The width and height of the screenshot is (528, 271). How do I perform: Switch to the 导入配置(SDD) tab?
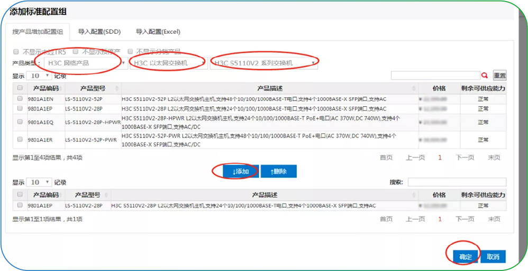coord(99,32)
